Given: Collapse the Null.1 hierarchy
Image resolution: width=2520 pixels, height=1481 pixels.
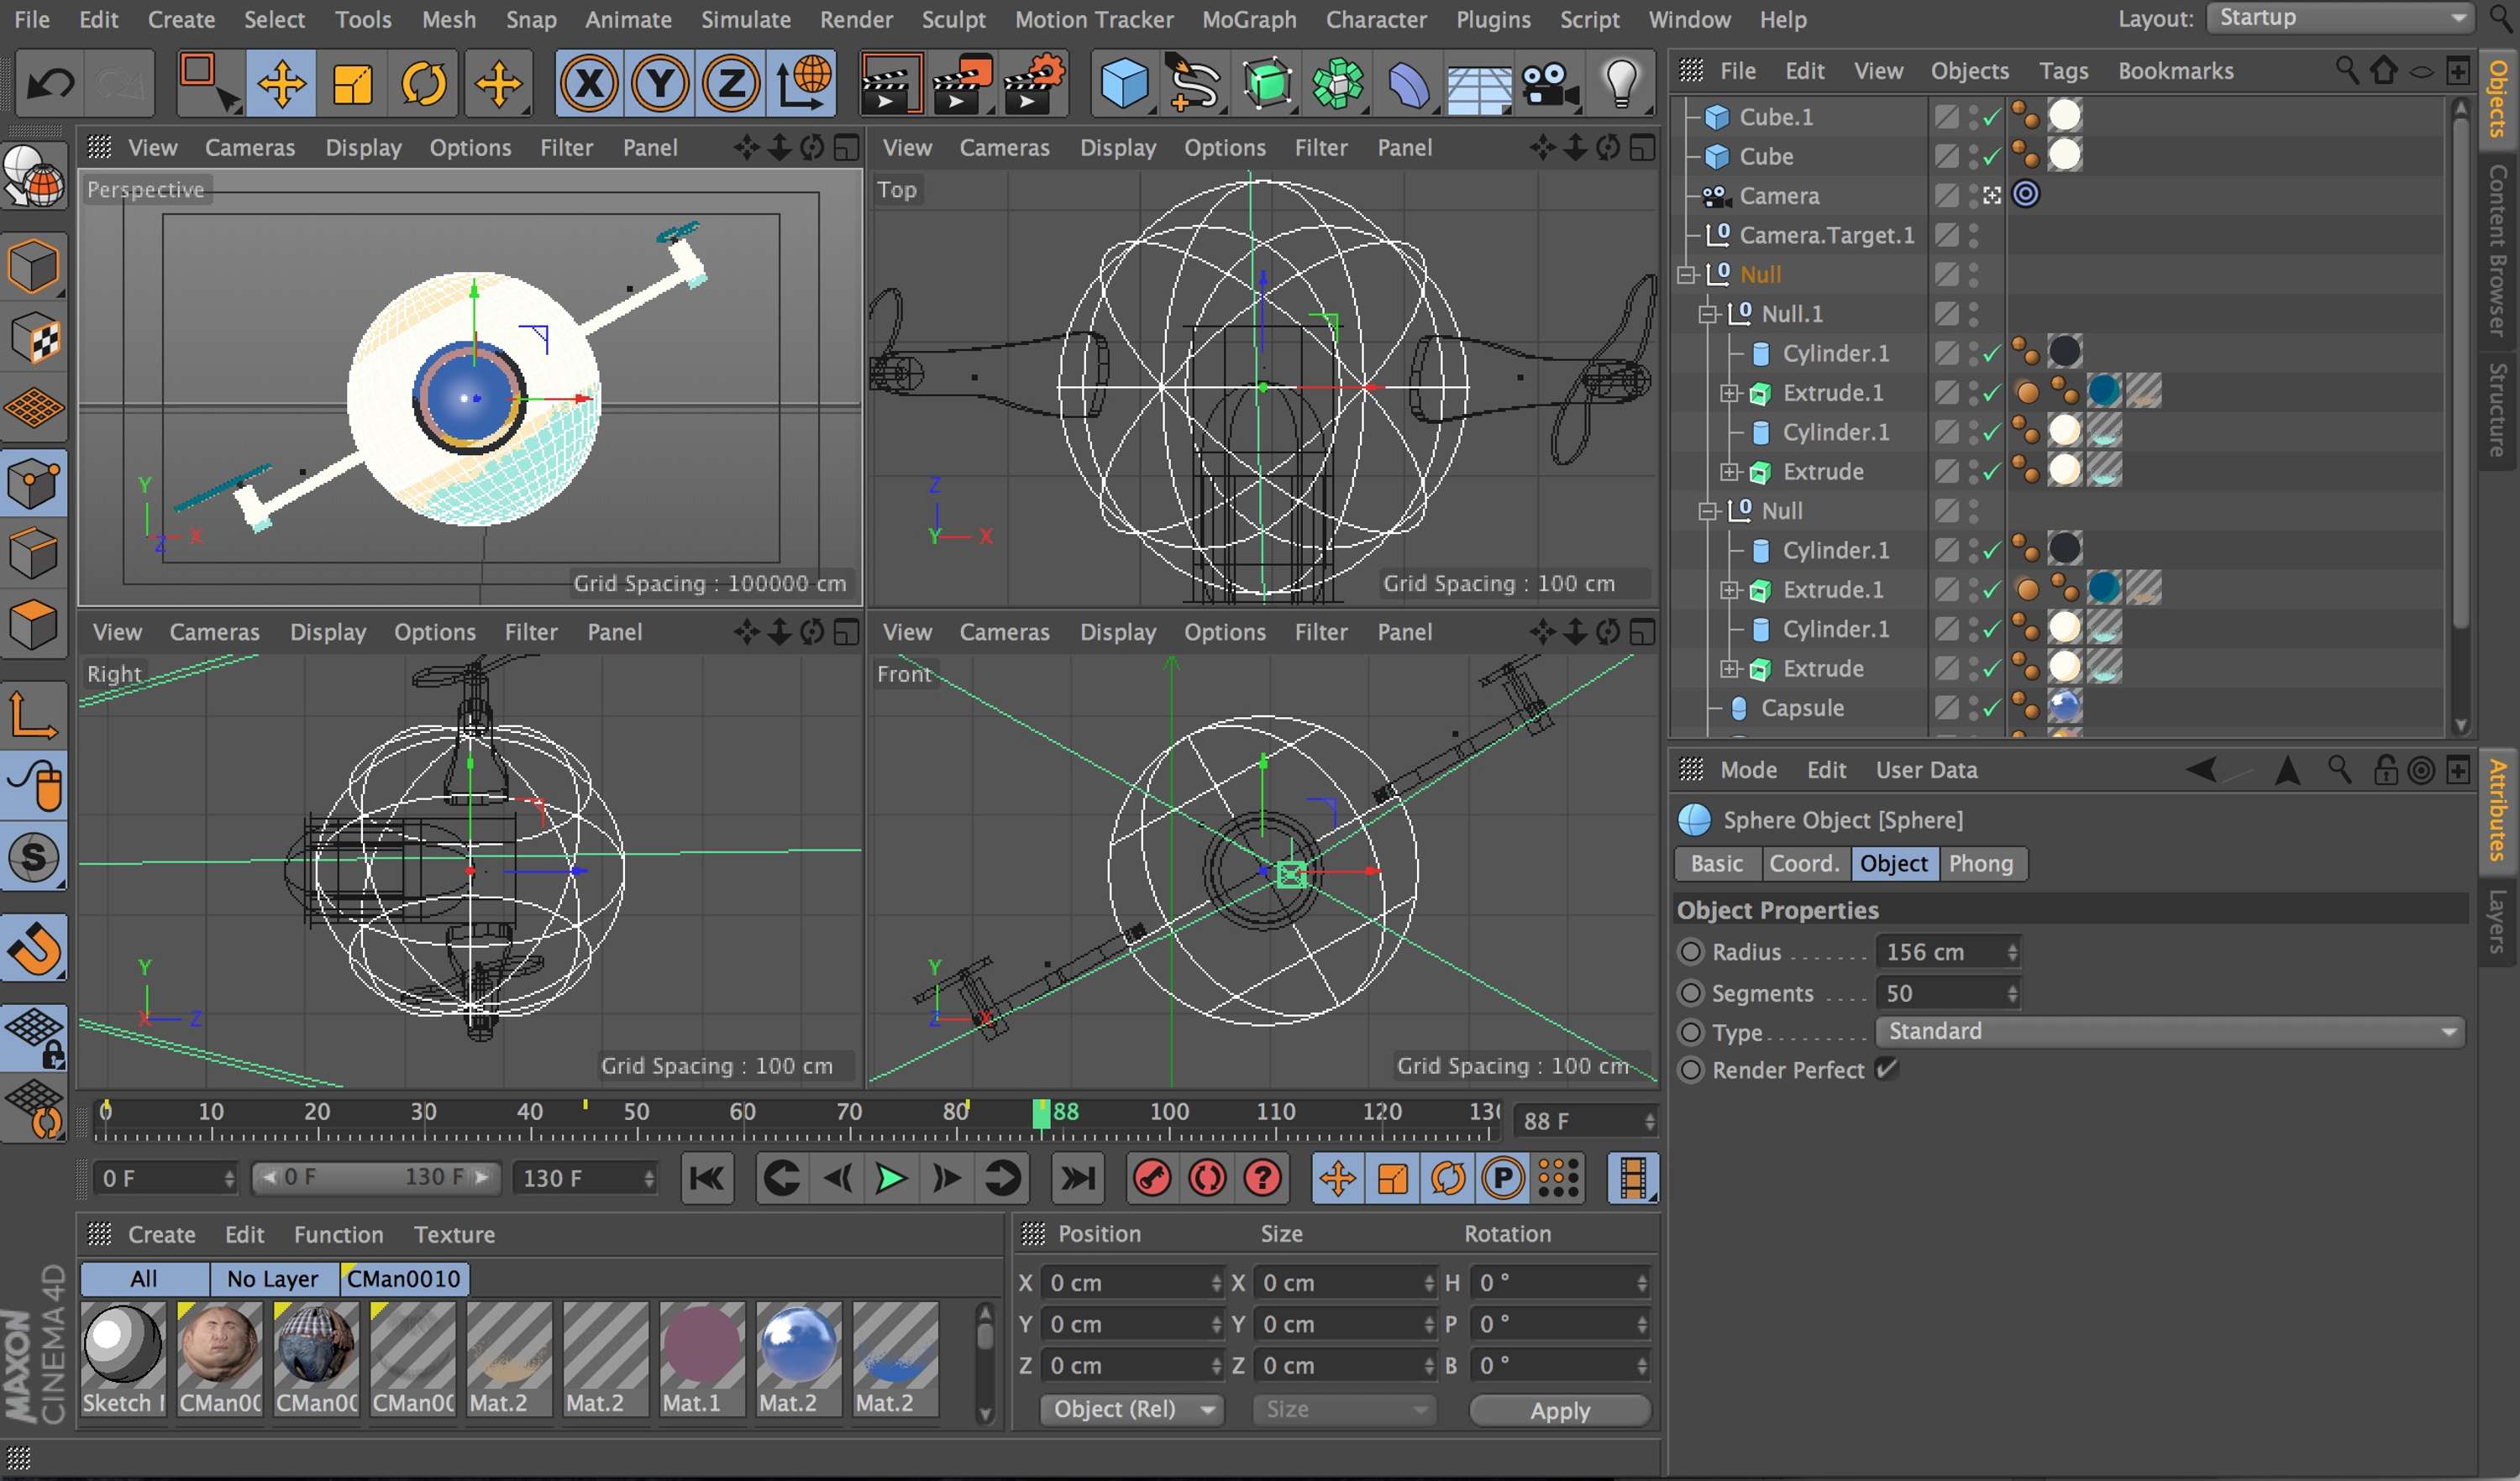Looking at the screenshot, I should [1708, 315].
